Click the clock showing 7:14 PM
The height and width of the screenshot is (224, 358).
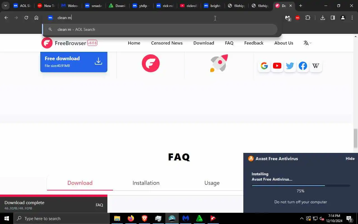point(334,218)
